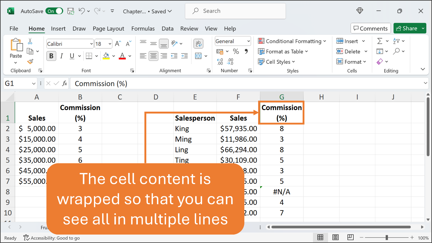Switch to the Data tab

click(168, 28)
